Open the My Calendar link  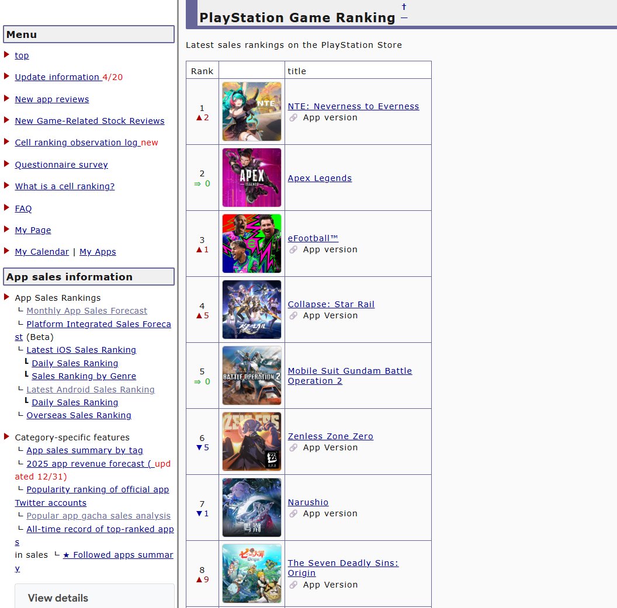pyautogui.click(x=41, y=252)
